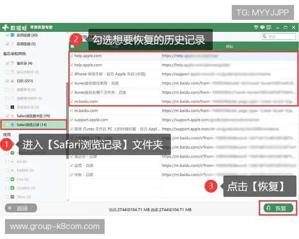Click the Kik (0) app icon
This screenshot has width=299, height=239.
[12, 162]
